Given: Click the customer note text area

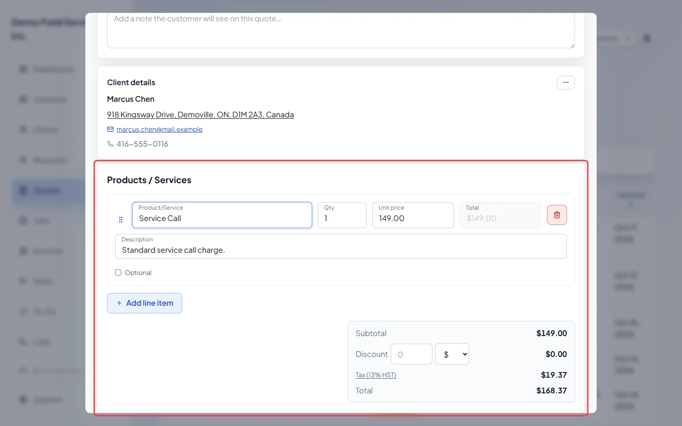Looking at the screenshot, I should (x=341, y=30).
